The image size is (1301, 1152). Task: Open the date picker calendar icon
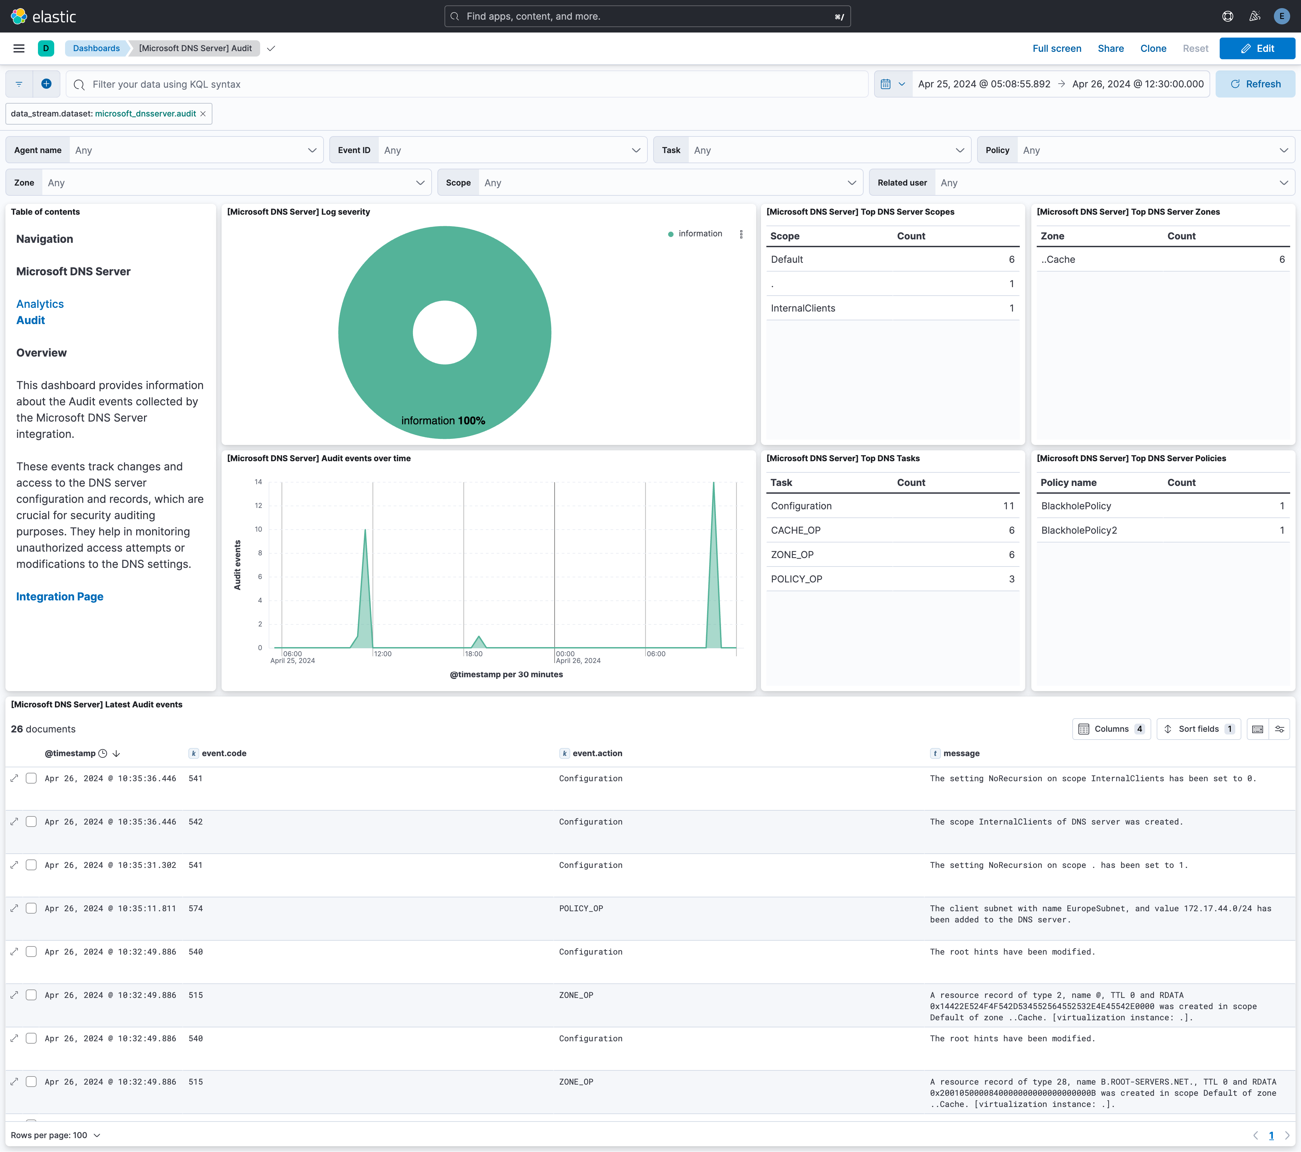tap(886, 83)
